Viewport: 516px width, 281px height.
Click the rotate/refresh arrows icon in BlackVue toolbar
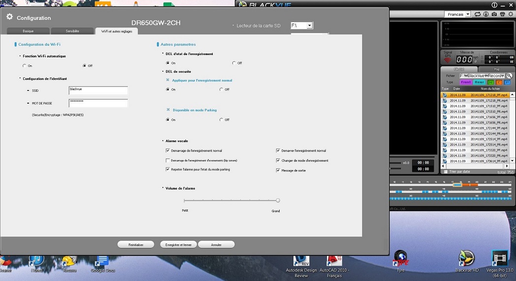point(478,14)
